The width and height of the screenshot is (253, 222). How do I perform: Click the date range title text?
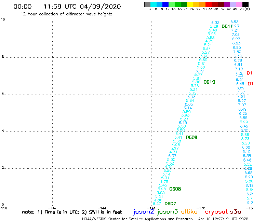[67, 6]
